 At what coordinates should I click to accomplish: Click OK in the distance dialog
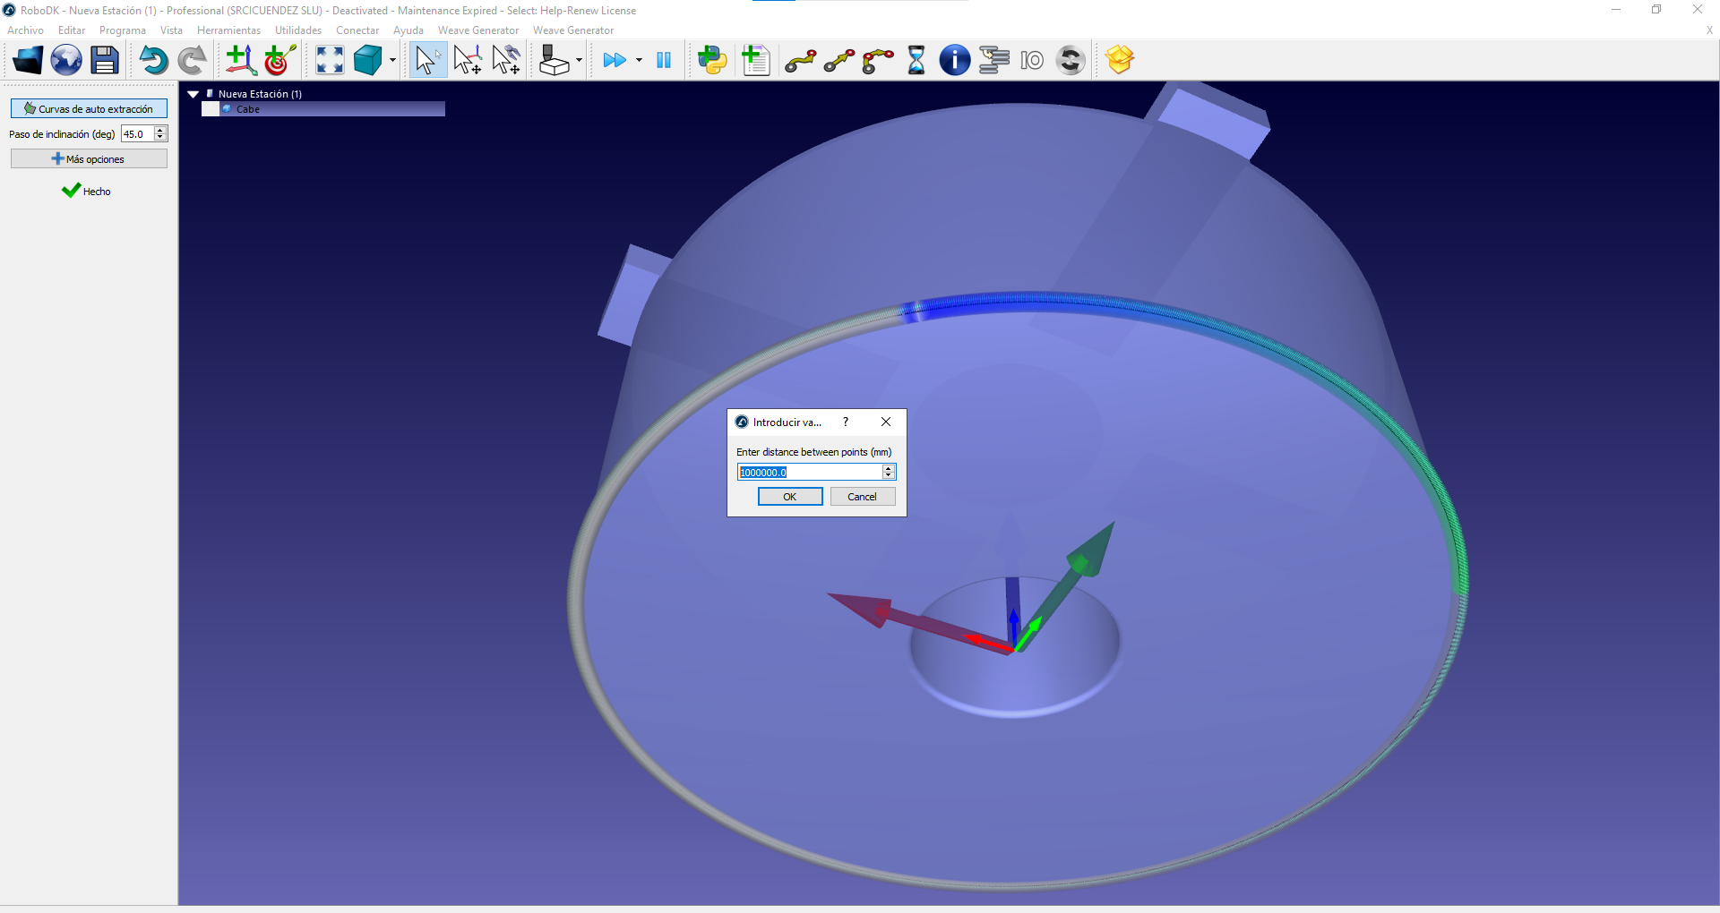click(x=789, y=497)
